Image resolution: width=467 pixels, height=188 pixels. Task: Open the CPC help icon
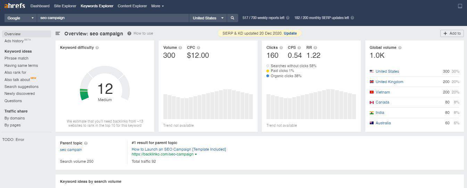pyautogui.click(x=198, y=48)
